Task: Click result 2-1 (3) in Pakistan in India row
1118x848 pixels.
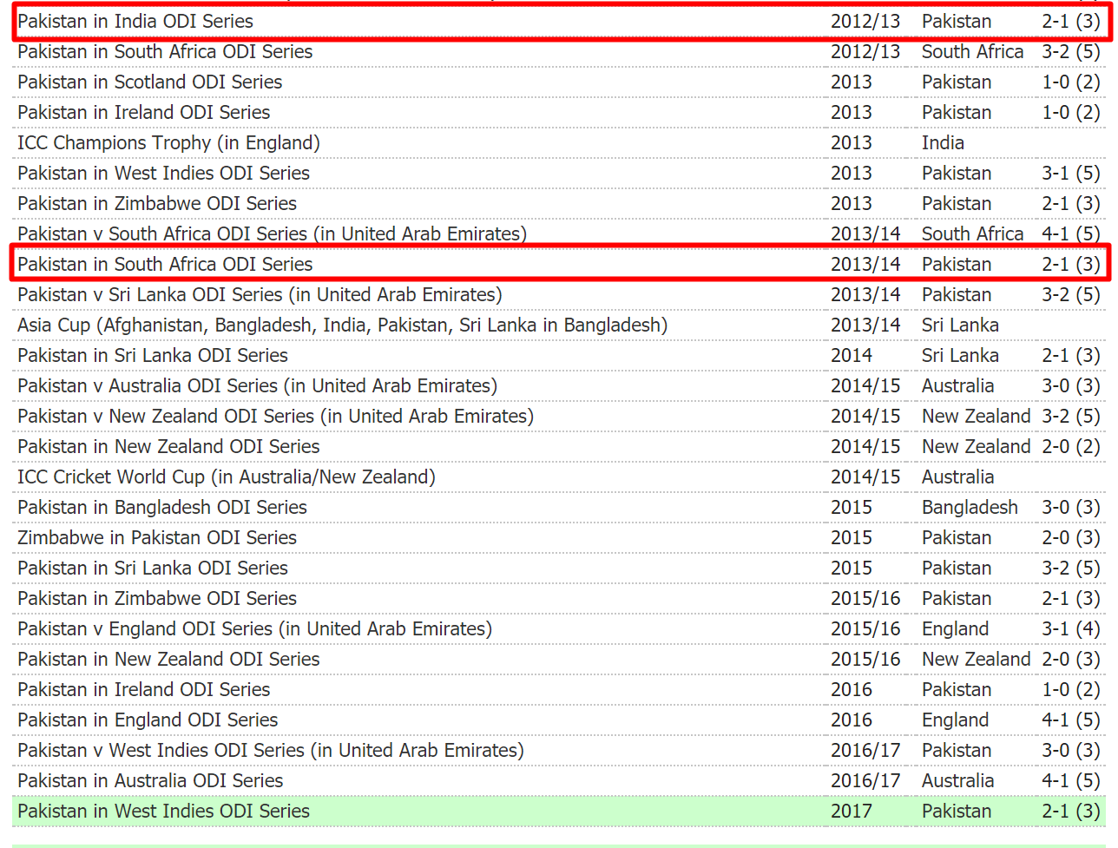Action: 1071,21
